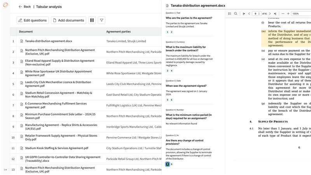Click 'Are there any change of control provisions?' question
The image size is (311, 175).
pos(185,142)
